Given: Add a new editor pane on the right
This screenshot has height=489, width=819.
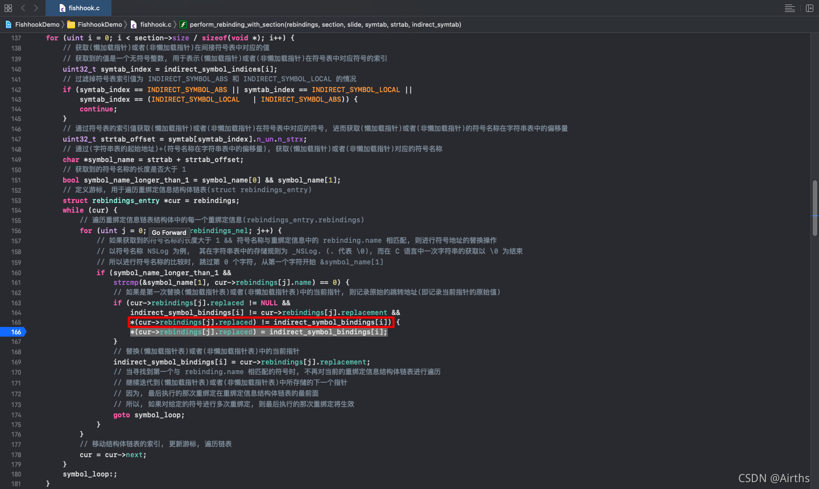Looking at the screenshot, I should [x=809, y=8].
